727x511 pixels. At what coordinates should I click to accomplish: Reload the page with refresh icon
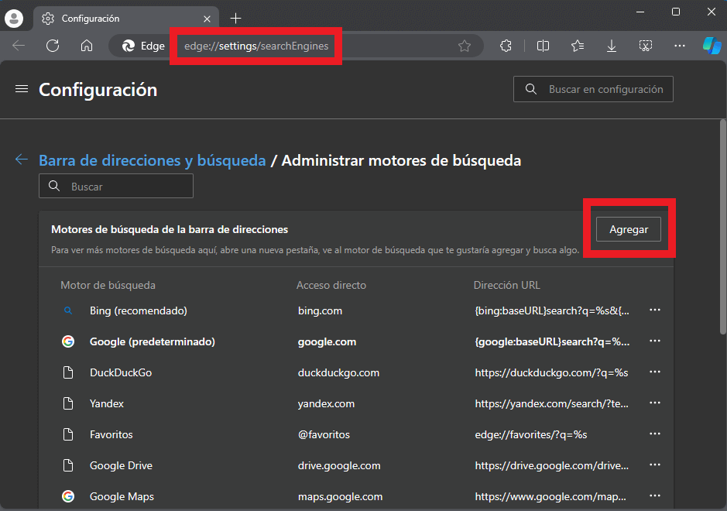[x=53, y=46]
